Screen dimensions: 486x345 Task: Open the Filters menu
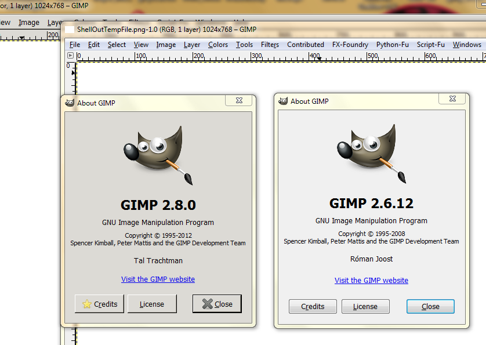[270, 45]
